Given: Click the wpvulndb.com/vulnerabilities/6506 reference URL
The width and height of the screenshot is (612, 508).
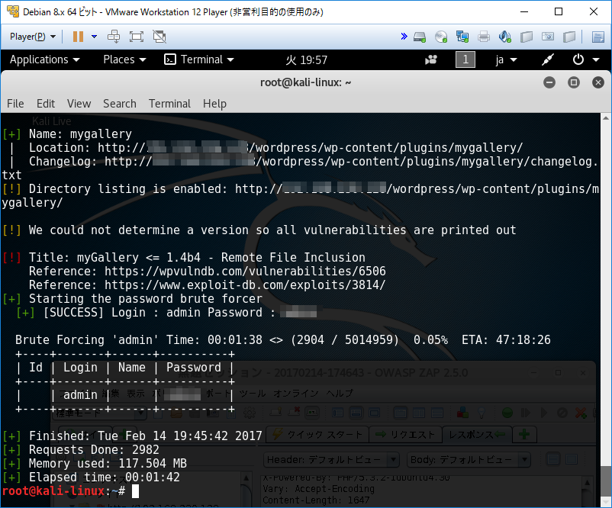Looking at the screenshot, I should point(245,272).
